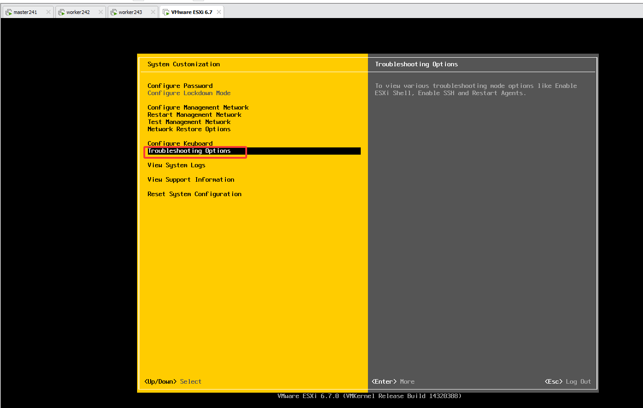Click the <Enter> More hint
The image size is (643, 408).
coord(393,381)
